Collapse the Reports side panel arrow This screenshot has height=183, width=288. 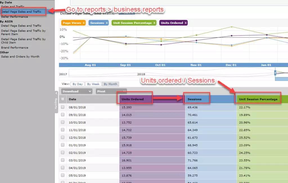pos(56,93)
